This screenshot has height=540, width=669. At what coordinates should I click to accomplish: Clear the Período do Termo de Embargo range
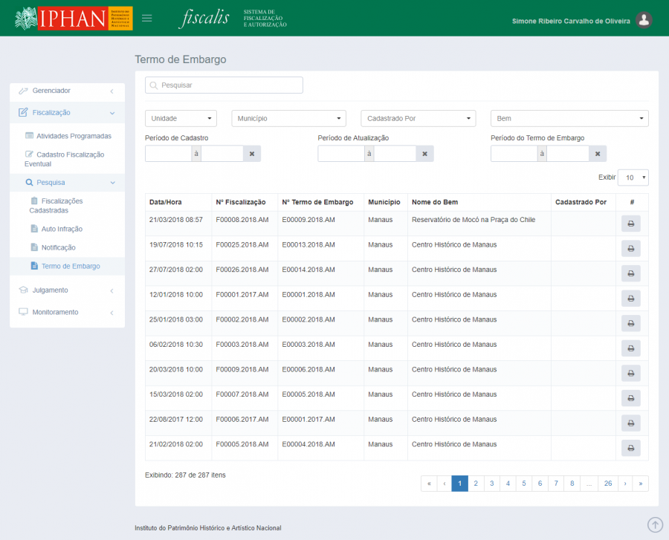click(x=598, y=154)
